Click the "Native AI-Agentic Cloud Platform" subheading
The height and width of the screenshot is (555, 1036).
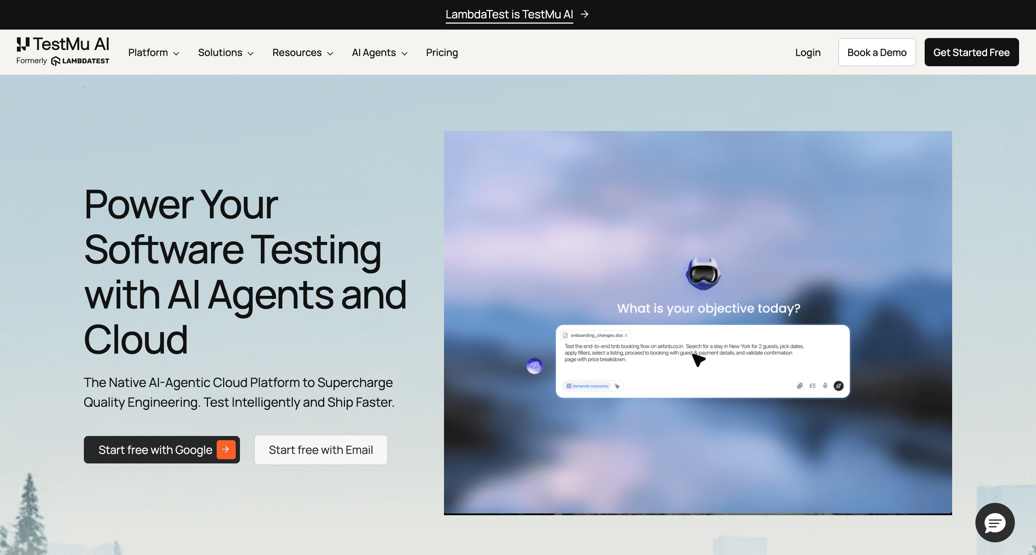(239, 392)
